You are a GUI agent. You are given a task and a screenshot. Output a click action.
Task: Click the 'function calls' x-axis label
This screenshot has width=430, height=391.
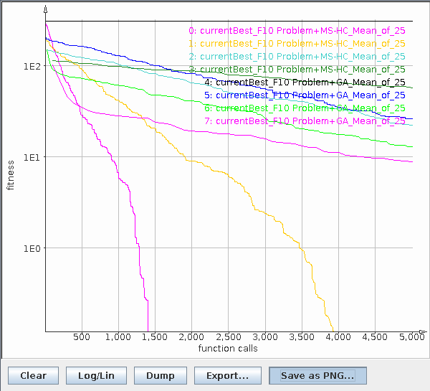[x=228, y=349]
